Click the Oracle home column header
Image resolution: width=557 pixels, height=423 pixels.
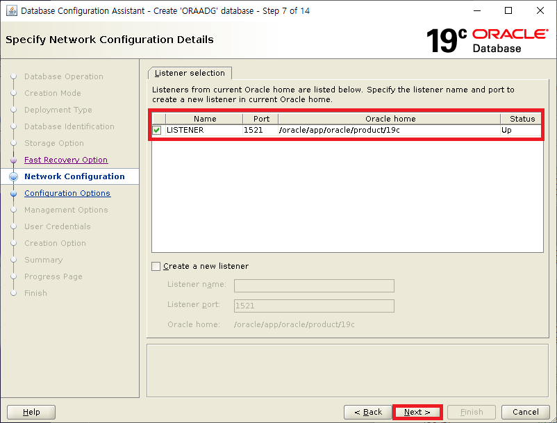390,119
